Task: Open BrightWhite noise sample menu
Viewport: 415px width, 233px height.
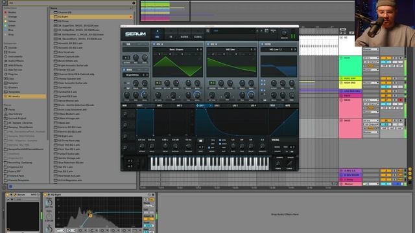Action: [x=132, y=75]
